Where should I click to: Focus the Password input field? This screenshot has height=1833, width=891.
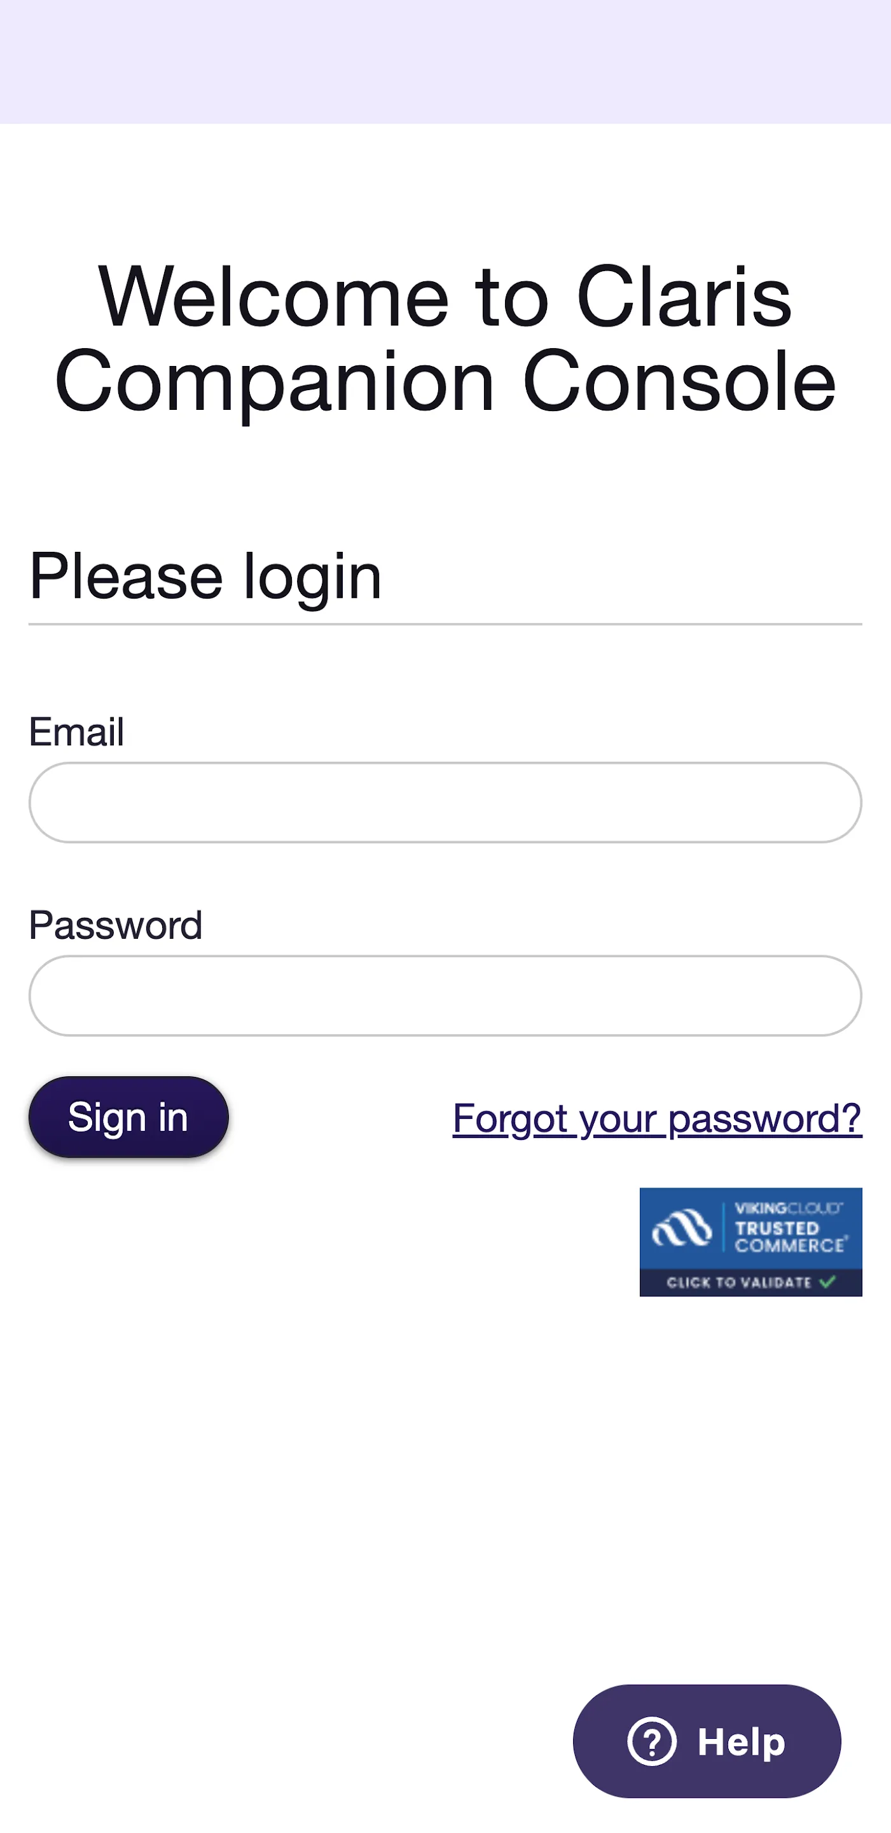point(445,995)
